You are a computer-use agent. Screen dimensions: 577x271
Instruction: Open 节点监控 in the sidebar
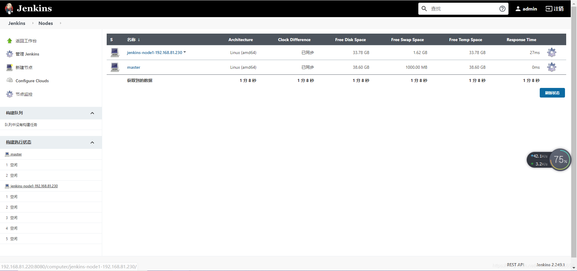click(x=24, y=94)
